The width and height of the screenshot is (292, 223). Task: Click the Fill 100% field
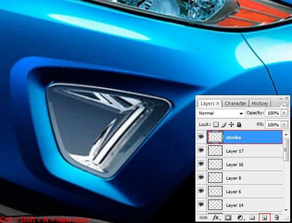(x=273, y=125)
